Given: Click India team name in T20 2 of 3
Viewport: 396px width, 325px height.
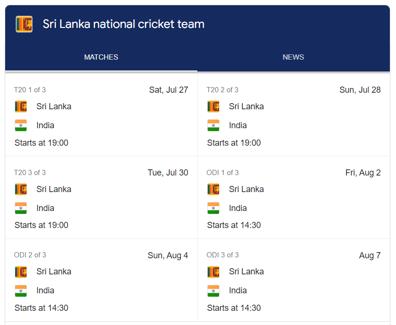Looking at the screenshot, I should pyautogui.click(x=238, y=125).
